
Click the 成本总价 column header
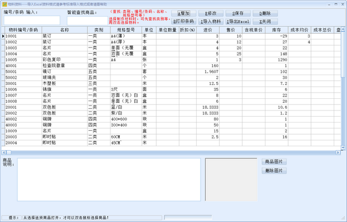coord(322,30)
